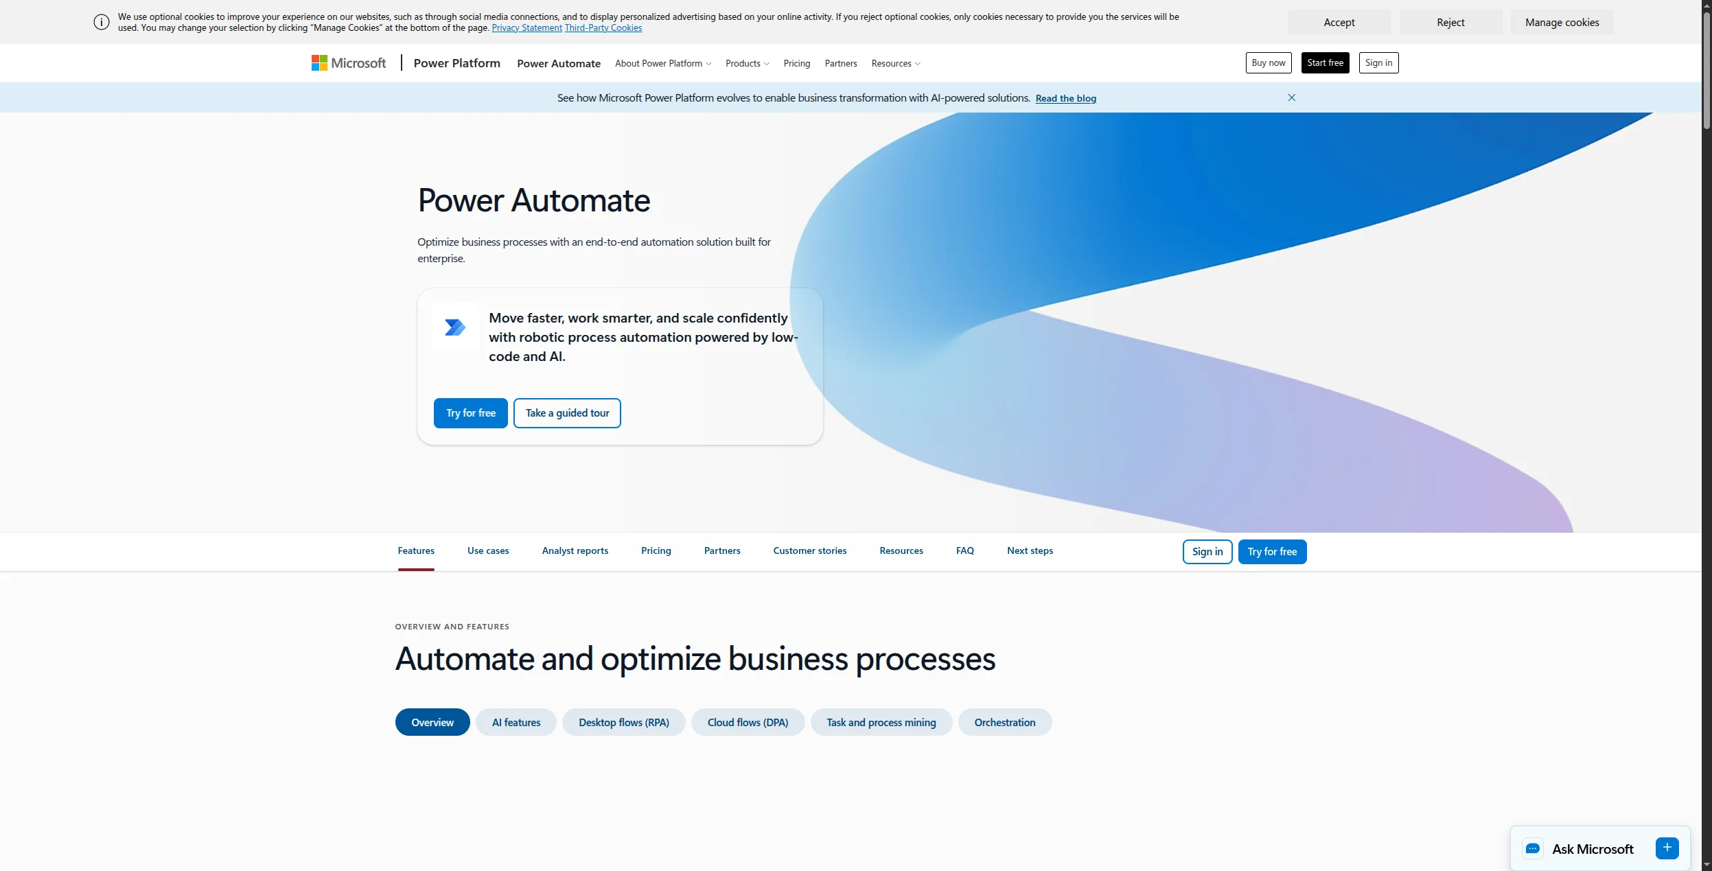Image resolution: width=1712 pixels, height=871 pixels.
Task: Click scrollbar down arrow
Action: click(1707, 865)
